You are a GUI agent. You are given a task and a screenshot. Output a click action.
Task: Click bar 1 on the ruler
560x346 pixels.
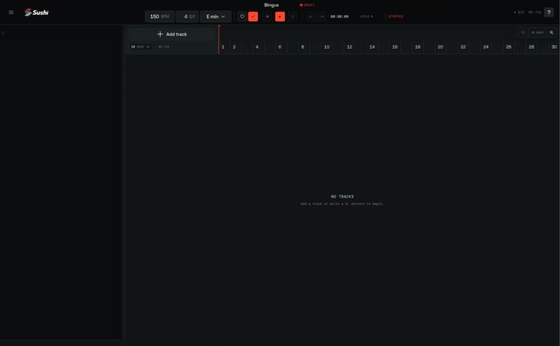(223, 46)
